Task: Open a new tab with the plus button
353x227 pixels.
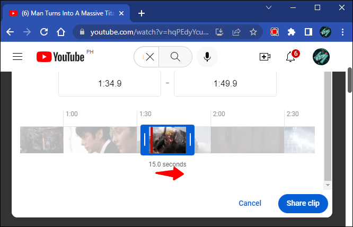Action: 142,13
